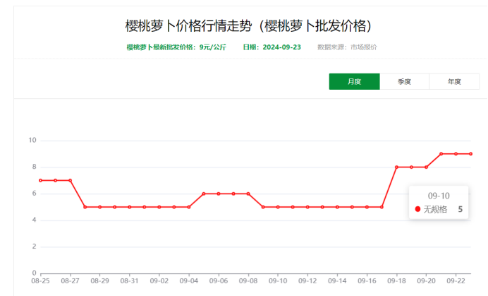Click the 无规格 label in tooltip
488x296 pixels.
[435, 209]
